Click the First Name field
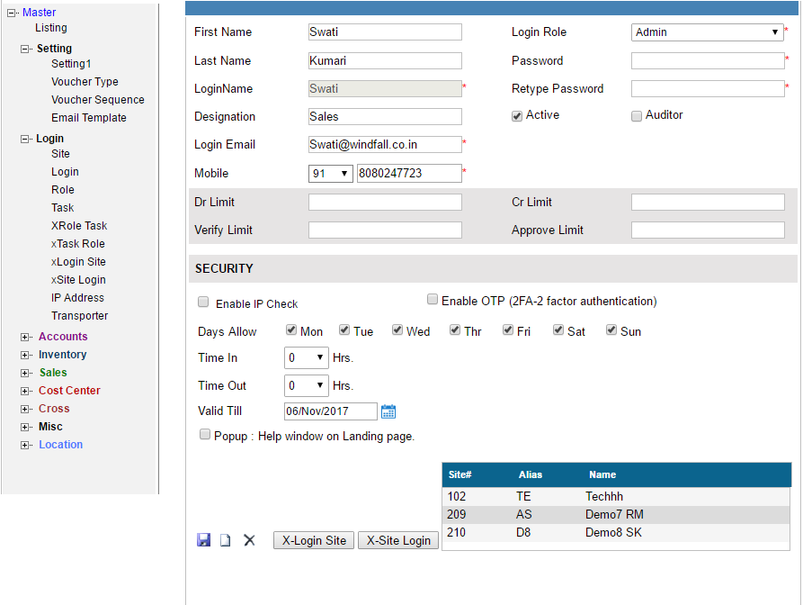 (x=385, y=32)
